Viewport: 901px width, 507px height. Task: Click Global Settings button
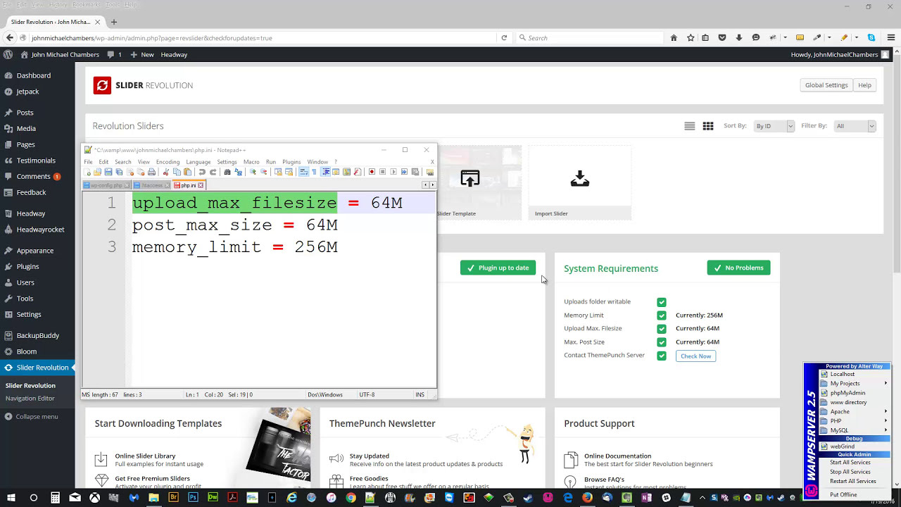pos(826,85)
